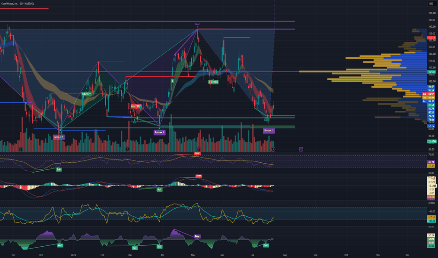Click the teal 107.69 price label
438x258 pixels.
coord(431,72)
